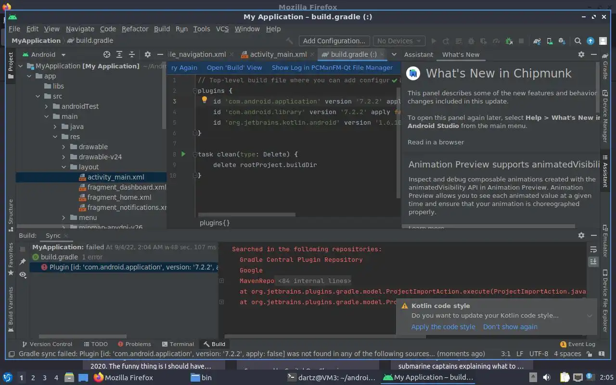This screenshot has width=616, height=385.
Task: Click Read in a browser link
Action: click(x=436, y=142)
